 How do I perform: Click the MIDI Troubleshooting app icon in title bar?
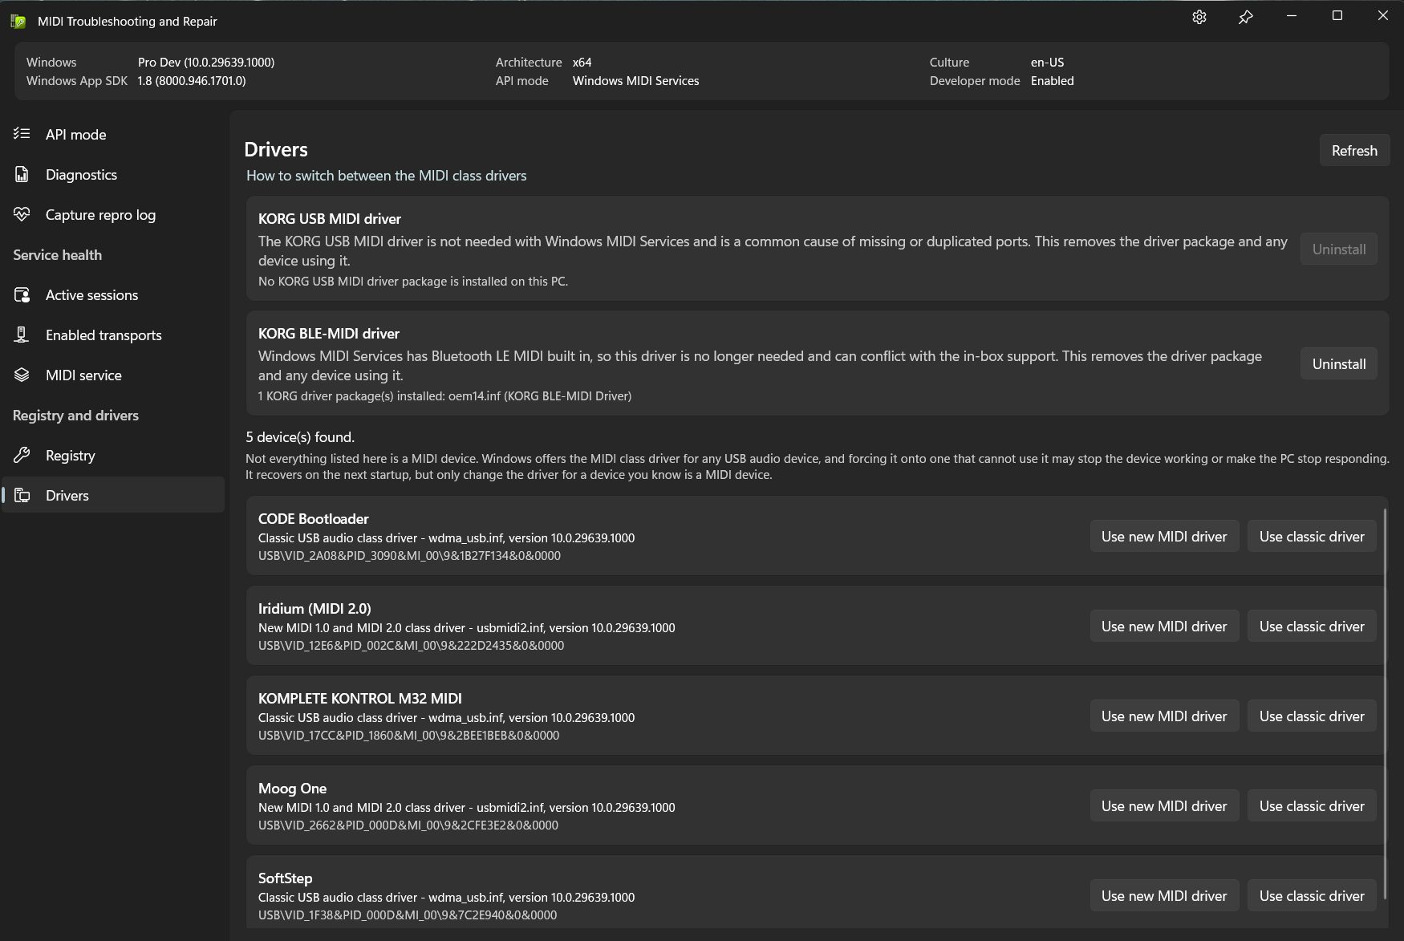(18, 22)
